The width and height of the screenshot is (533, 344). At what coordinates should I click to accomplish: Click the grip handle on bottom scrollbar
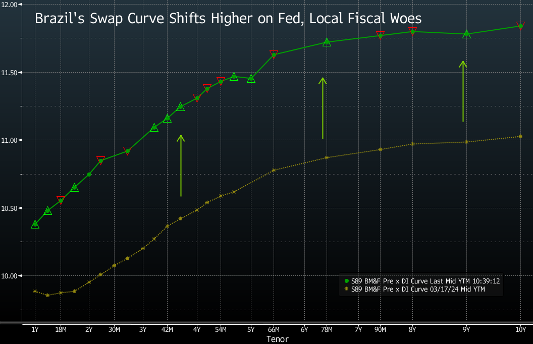266,323
